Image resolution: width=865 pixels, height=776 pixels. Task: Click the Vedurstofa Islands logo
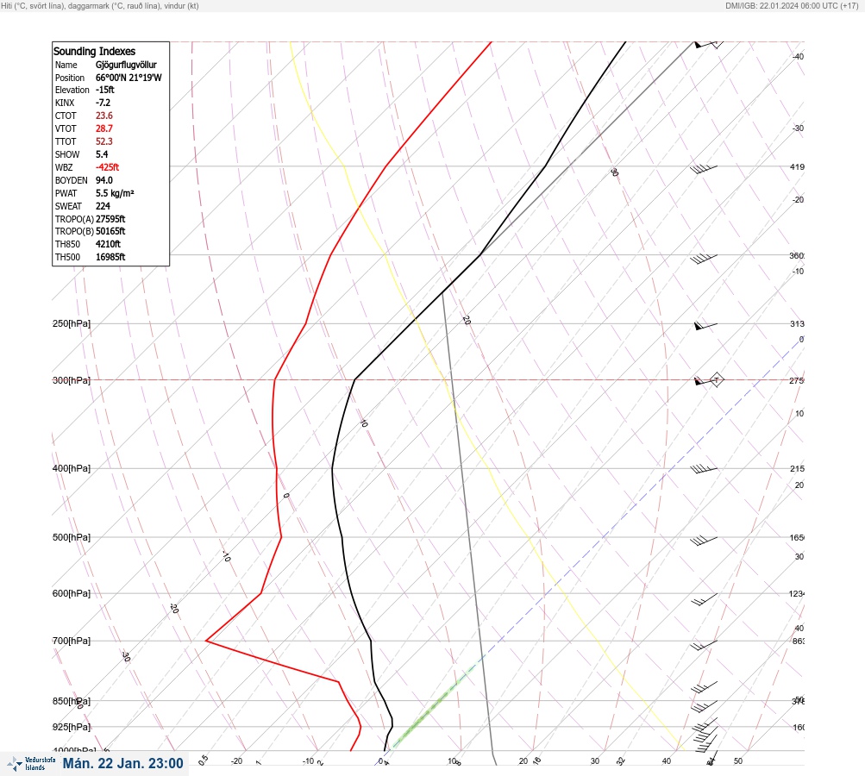pyautogui.click(x=31, y=764)
